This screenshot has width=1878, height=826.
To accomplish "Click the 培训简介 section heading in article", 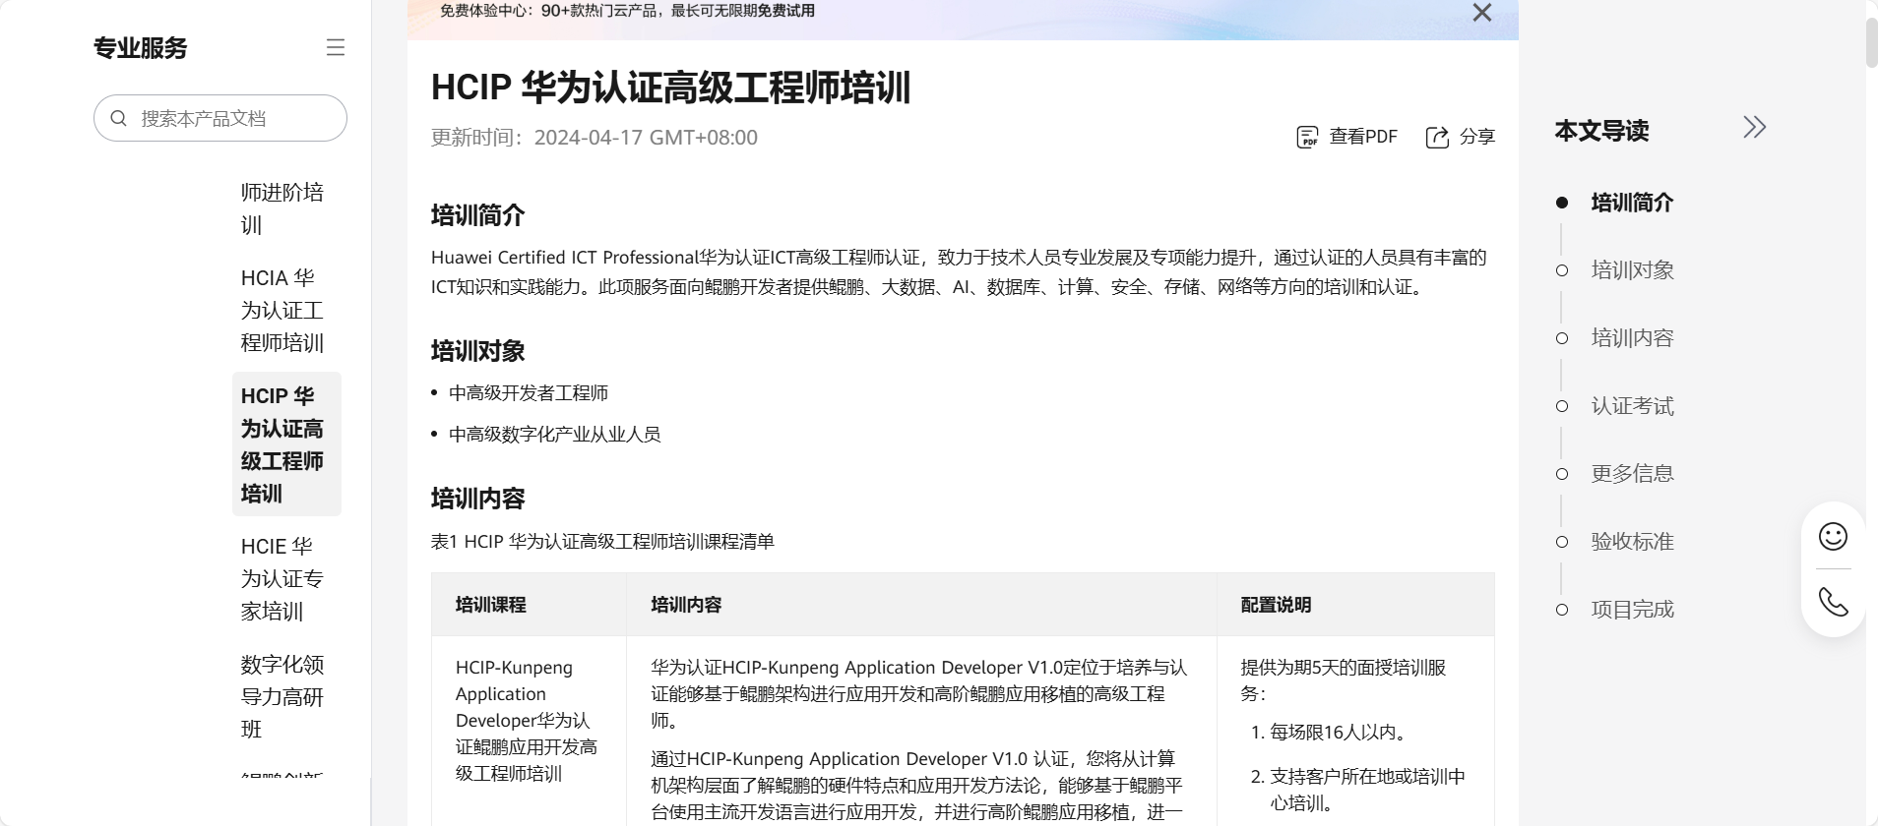I will (x=478, y=215).
